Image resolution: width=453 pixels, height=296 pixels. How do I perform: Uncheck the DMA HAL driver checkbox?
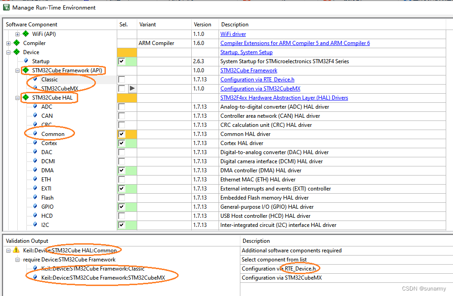pos(122,171)
